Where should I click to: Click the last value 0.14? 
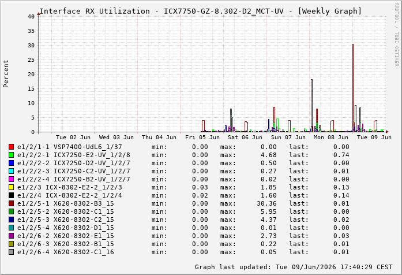pyautogui.click(x=341, y=195)
